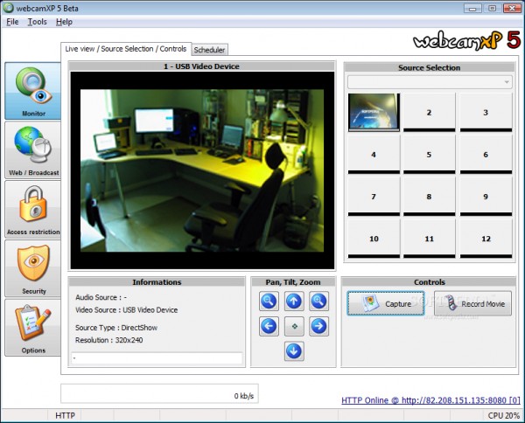Click Video Source : USB Video Device text
This screenshot has width=525, height=423.
[x=126, y=310]
